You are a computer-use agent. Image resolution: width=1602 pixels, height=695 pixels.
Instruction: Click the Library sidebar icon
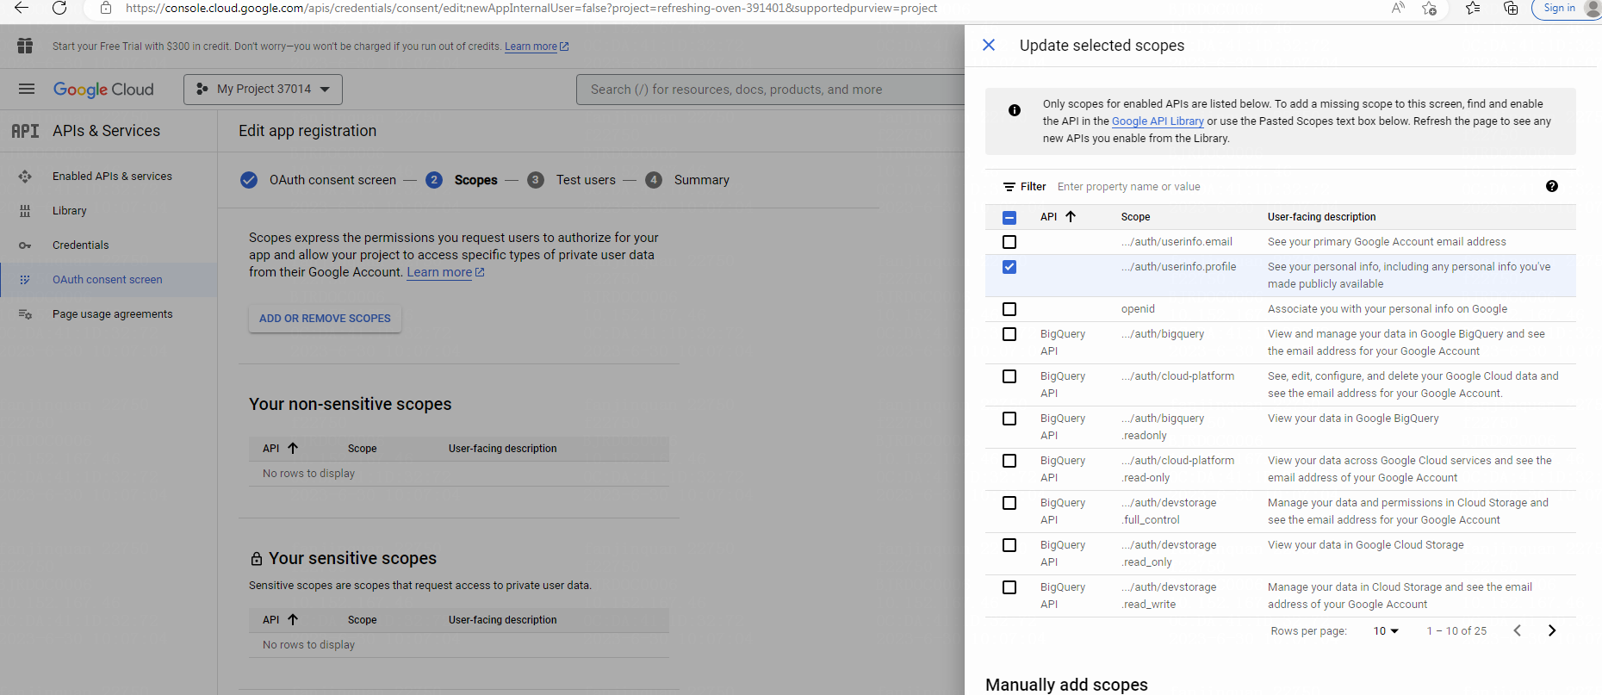point(25,210)
